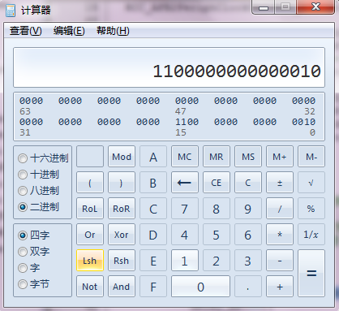Click the multiplication asterisk button

[x=280, y=235]
